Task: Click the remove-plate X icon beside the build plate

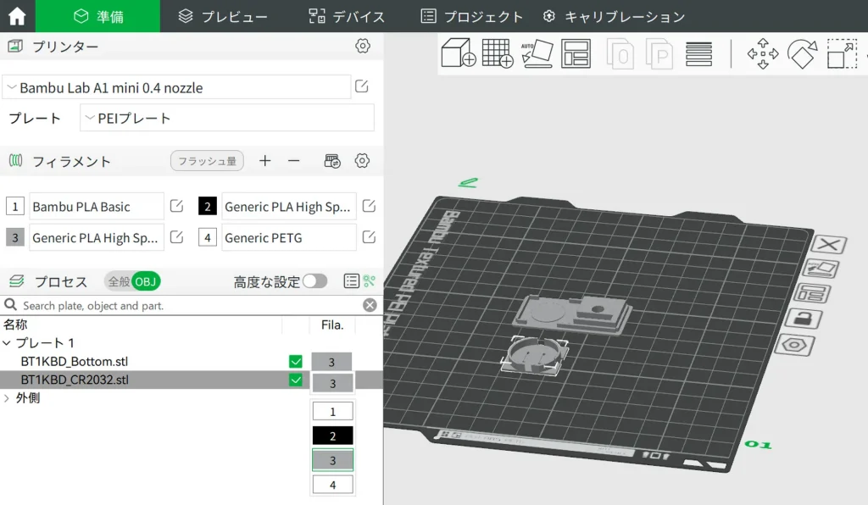Action: click(829, 244)
